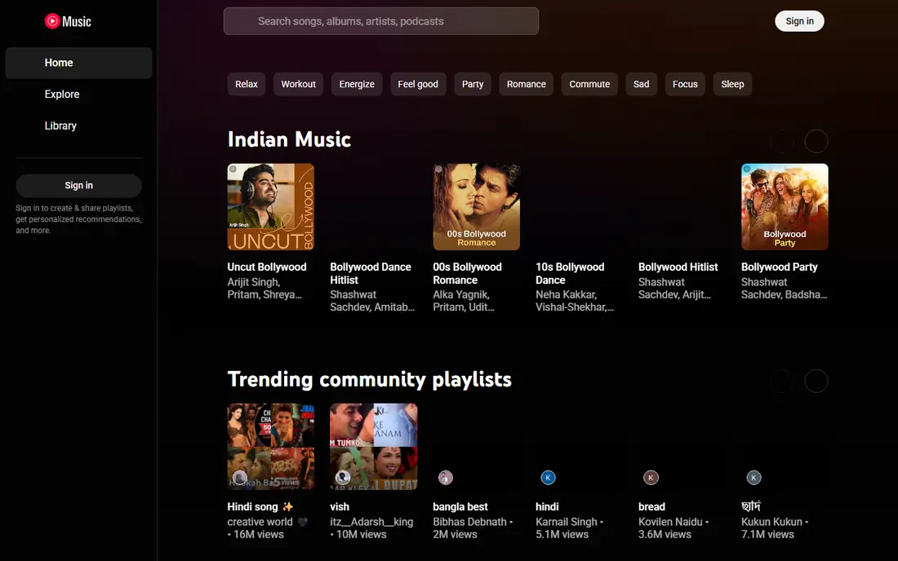Click the bread playlist title
Viewport: 898px width, 561px height.
[651, 506]
